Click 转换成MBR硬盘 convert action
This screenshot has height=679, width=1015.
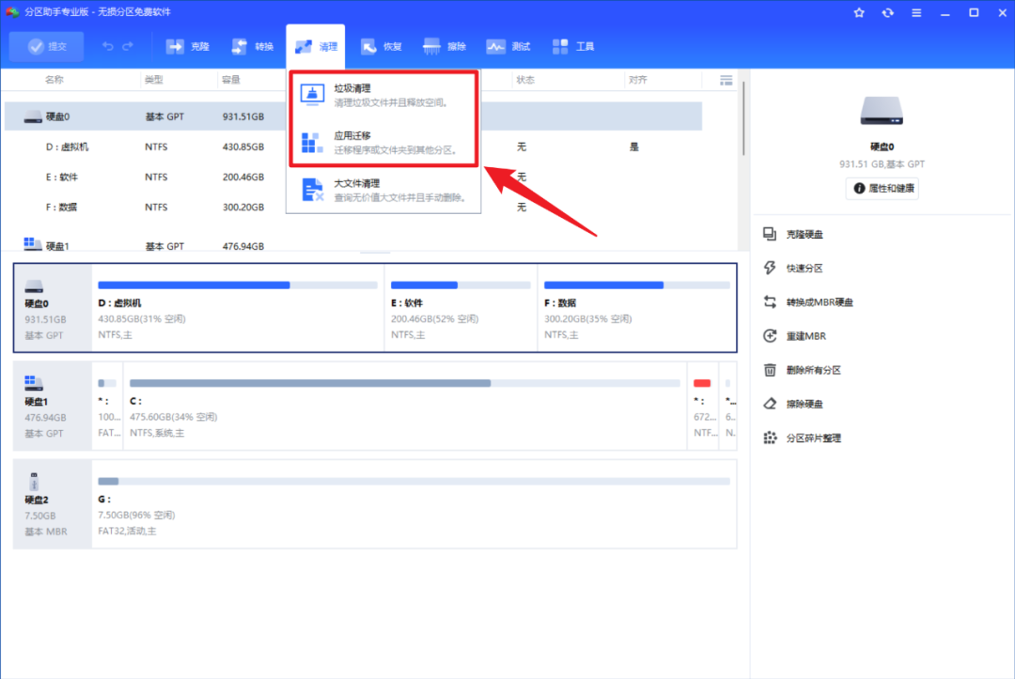coord(808,302)
